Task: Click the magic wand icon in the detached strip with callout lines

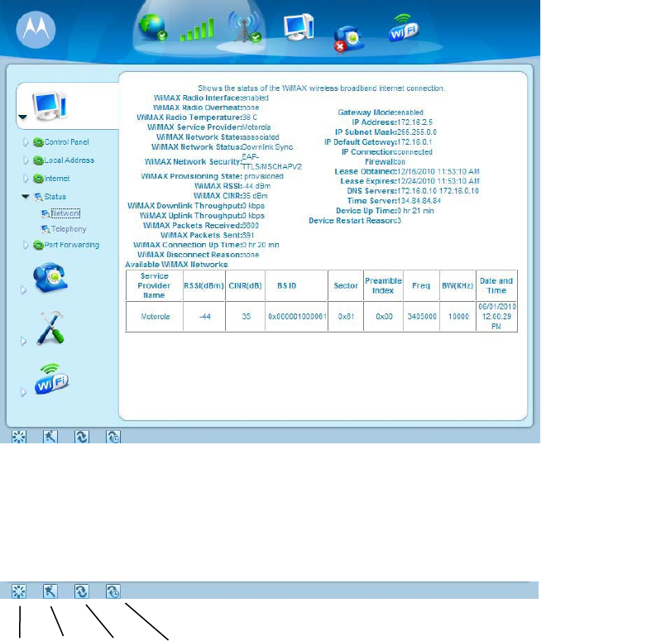Action: coord(50,591)
